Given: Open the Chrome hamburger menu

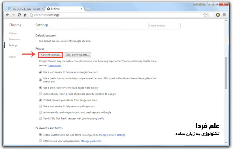Looking at the screenshot, I should point(224,15).
